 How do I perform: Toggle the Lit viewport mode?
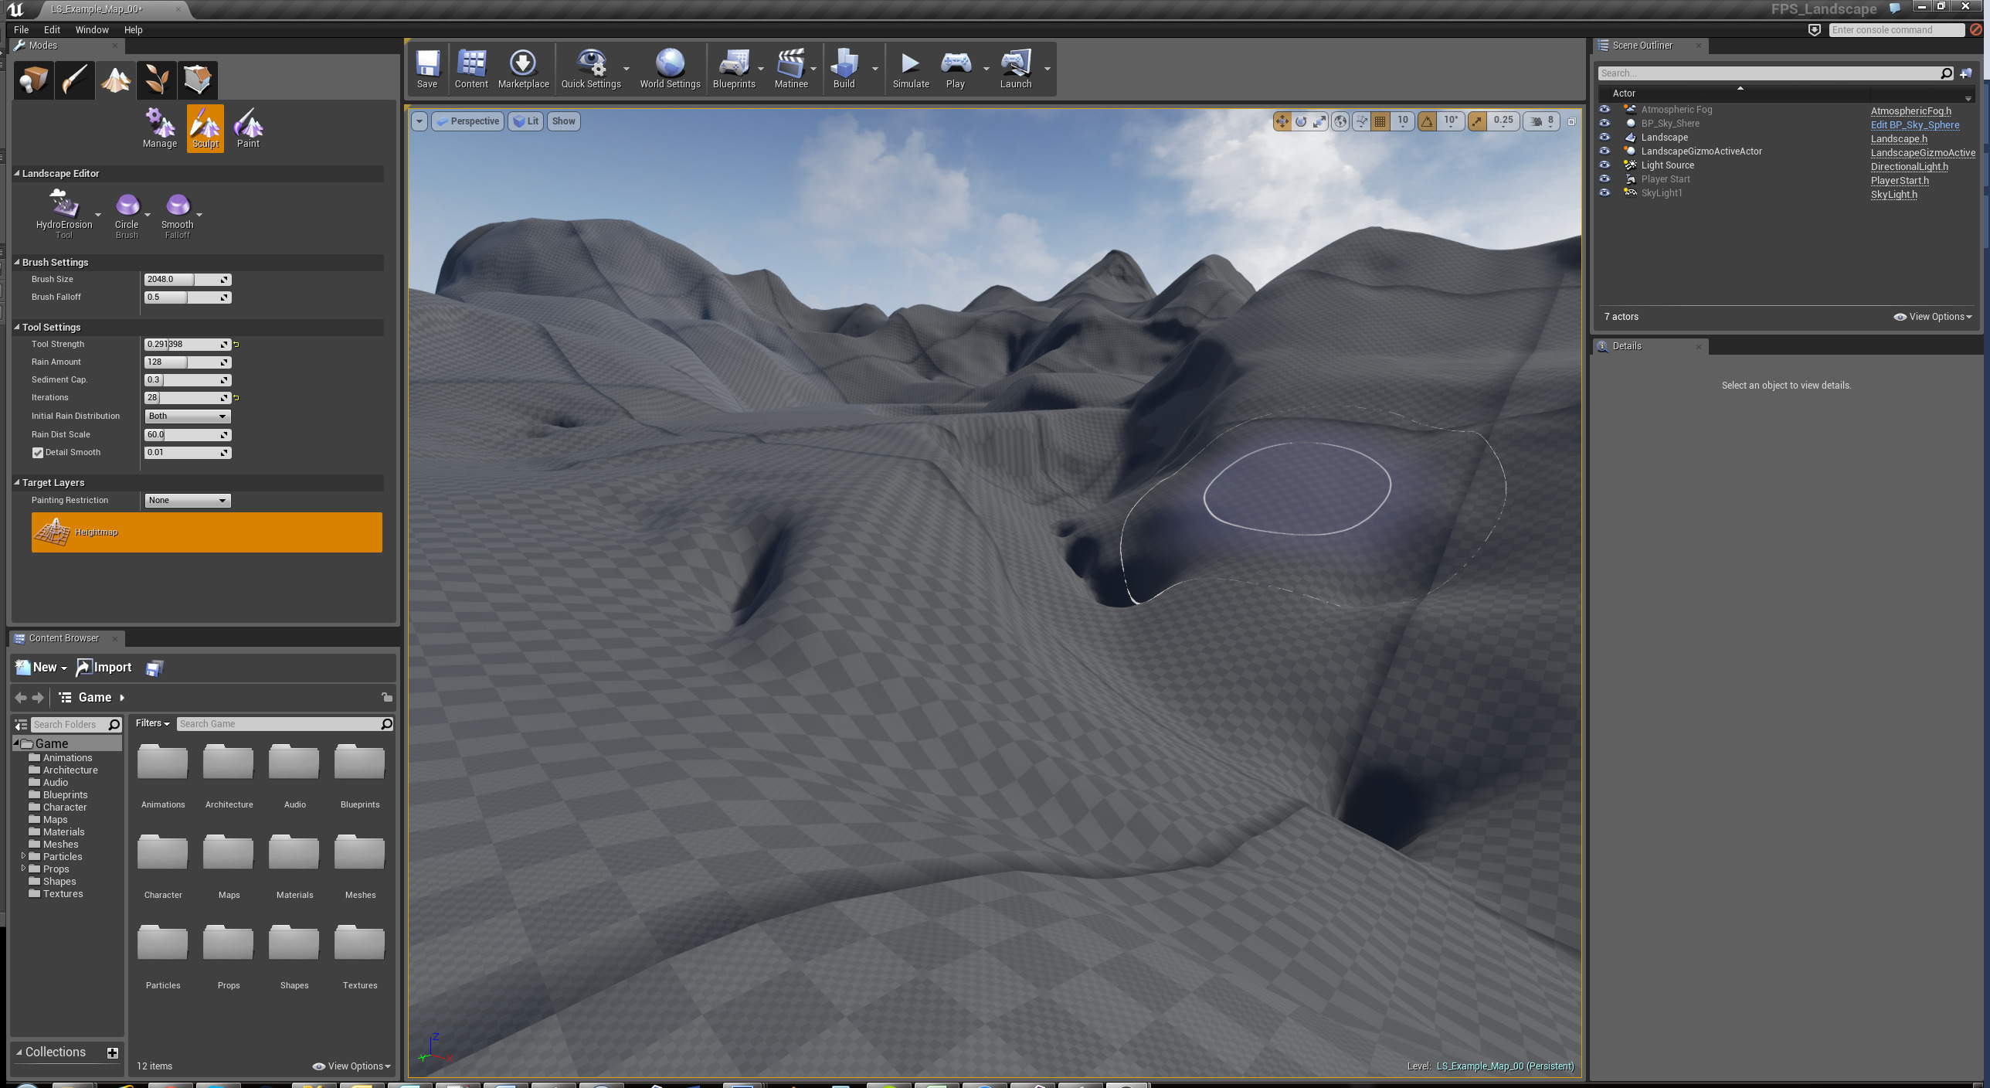526,121
